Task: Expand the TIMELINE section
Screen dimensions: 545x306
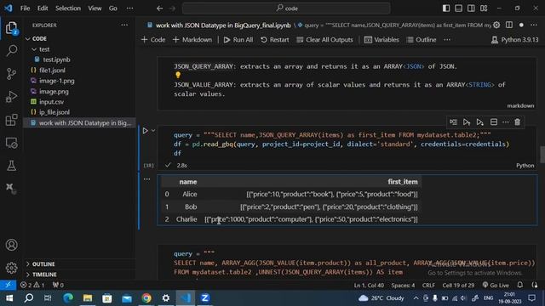Action: coord(44,275)
